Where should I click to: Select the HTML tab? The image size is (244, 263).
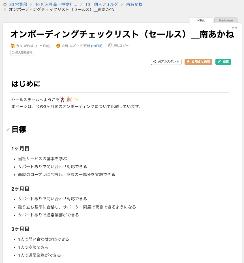tap(201, 20)
